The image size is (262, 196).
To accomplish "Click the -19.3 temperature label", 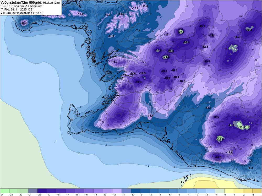I will point(202,26).
